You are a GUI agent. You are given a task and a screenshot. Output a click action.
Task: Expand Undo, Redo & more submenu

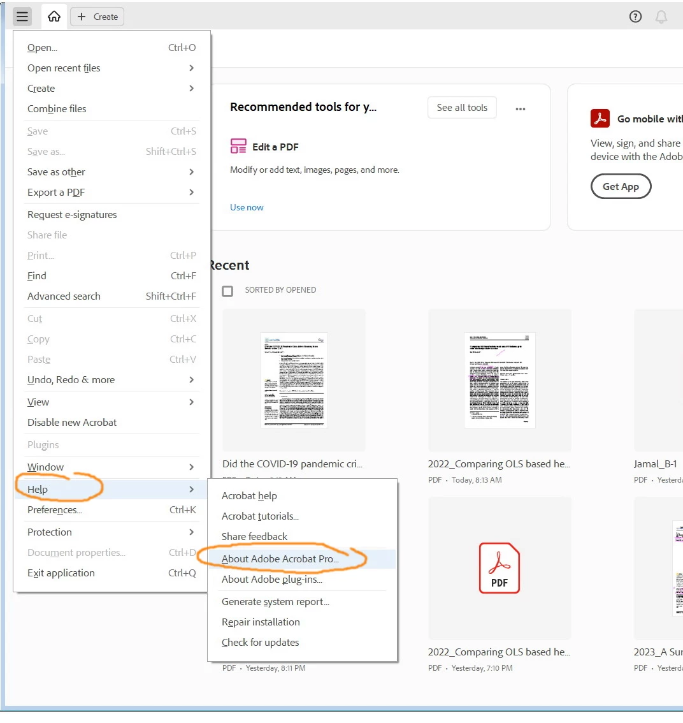[x=111, y=379]
